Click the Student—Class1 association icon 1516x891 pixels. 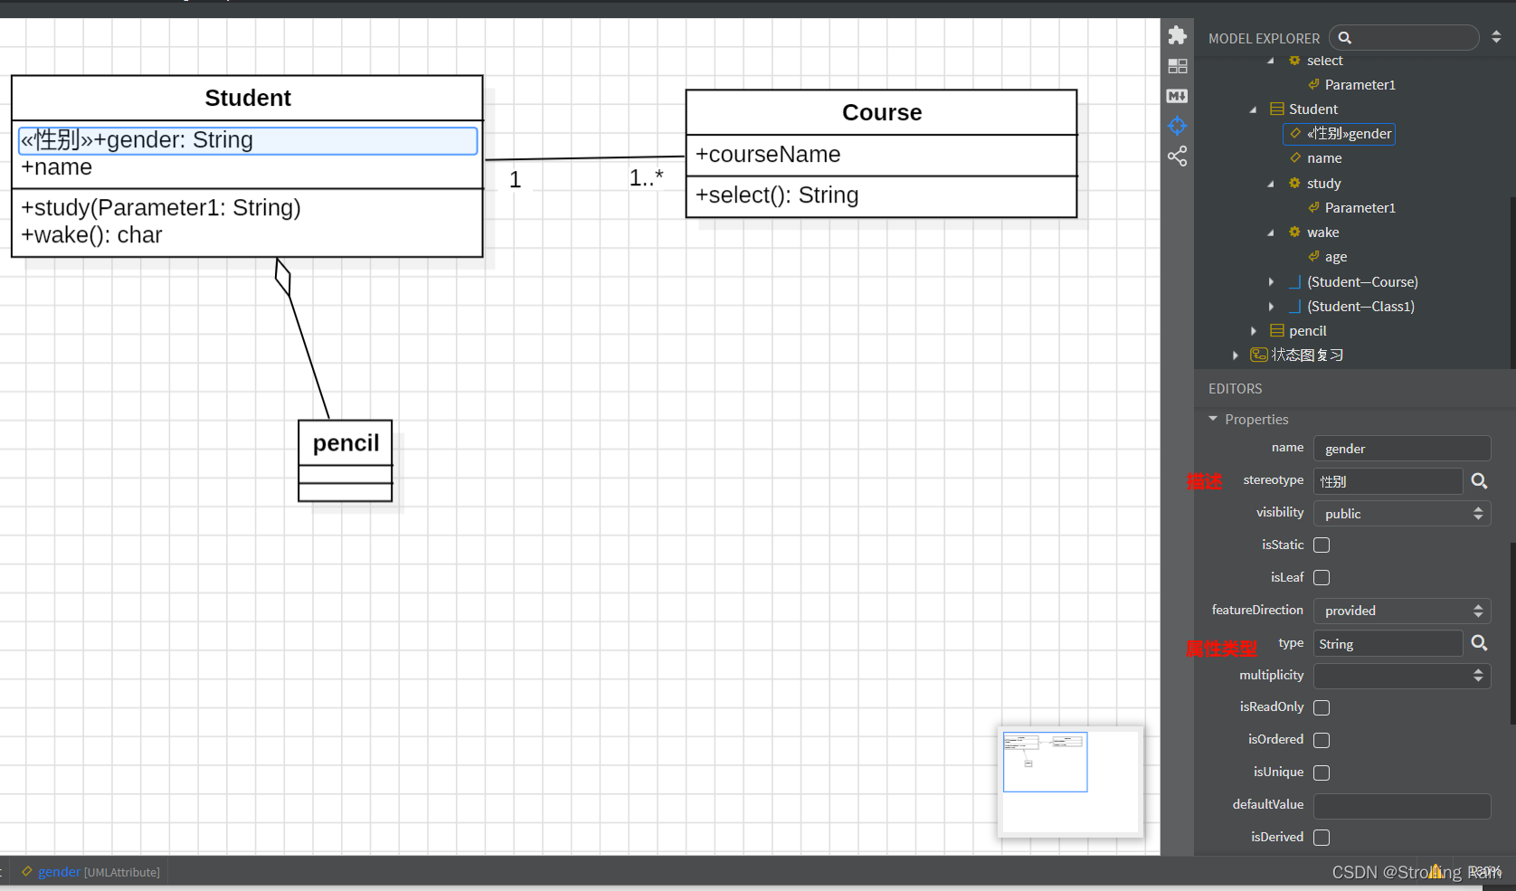coord(1295,306)
